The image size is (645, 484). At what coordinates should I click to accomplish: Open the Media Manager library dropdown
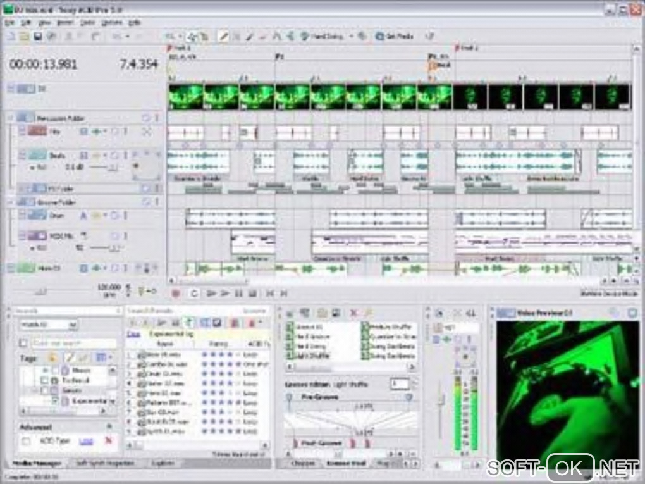(x=72, y=325)
